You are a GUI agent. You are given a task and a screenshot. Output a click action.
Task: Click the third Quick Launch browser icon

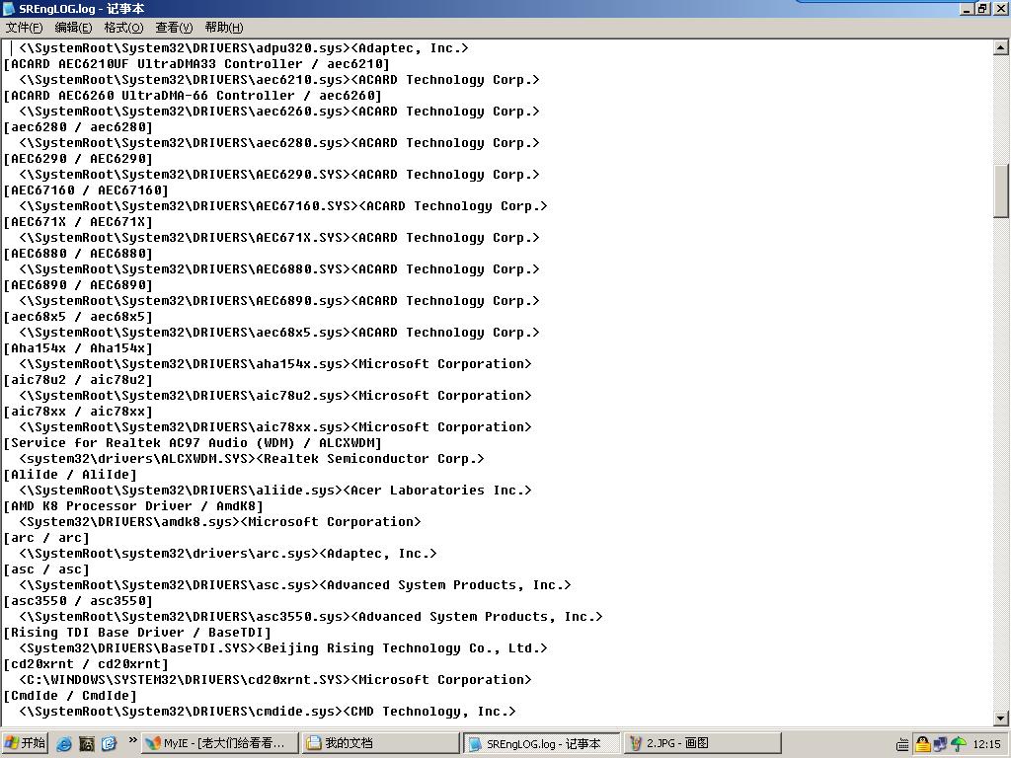pyautogui.click(x=109, y=744)
